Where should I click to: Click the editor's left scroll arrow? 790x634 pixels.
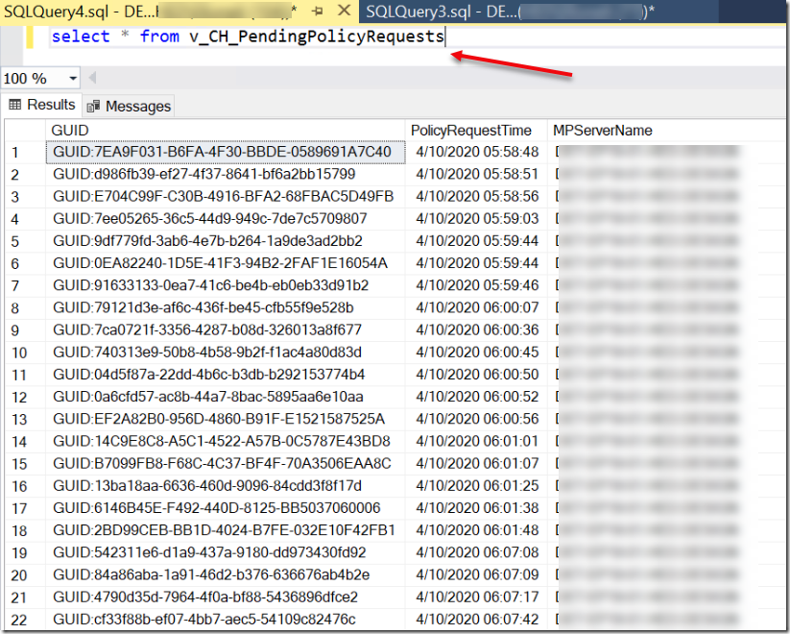(93, 78)
